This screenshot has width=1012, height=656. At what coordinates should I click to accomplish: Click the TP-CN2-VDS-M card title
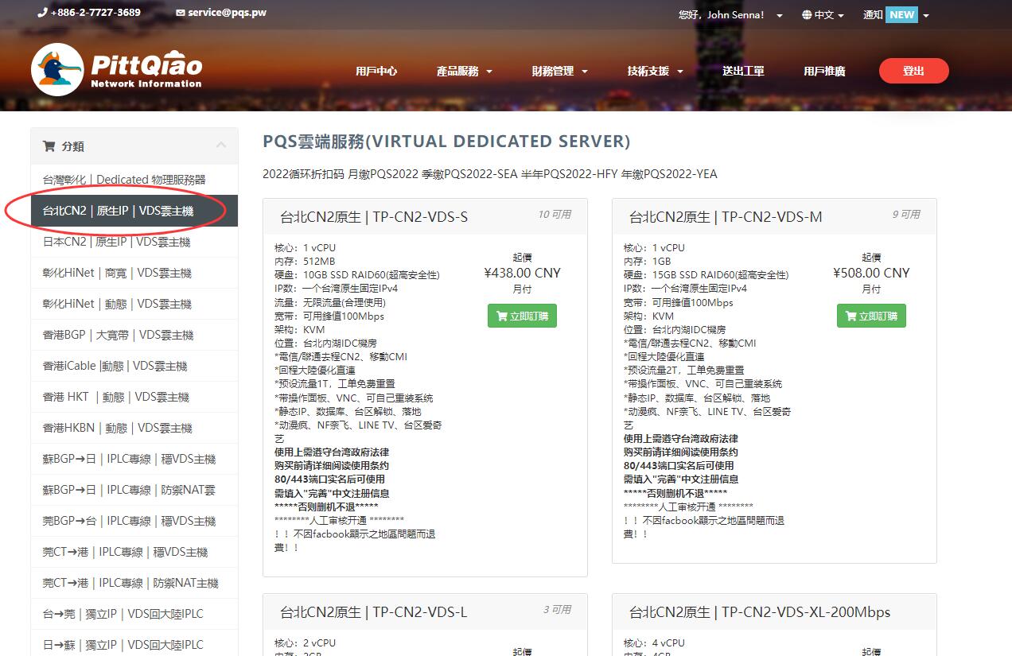pyautogui.click(x=726, y=217)
